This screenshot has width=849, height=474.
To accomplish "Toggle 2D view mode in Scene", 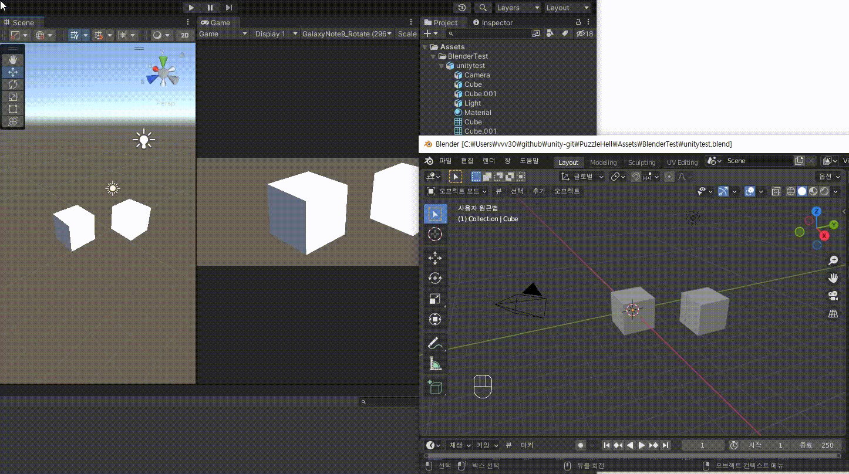I will click(185, 35).
